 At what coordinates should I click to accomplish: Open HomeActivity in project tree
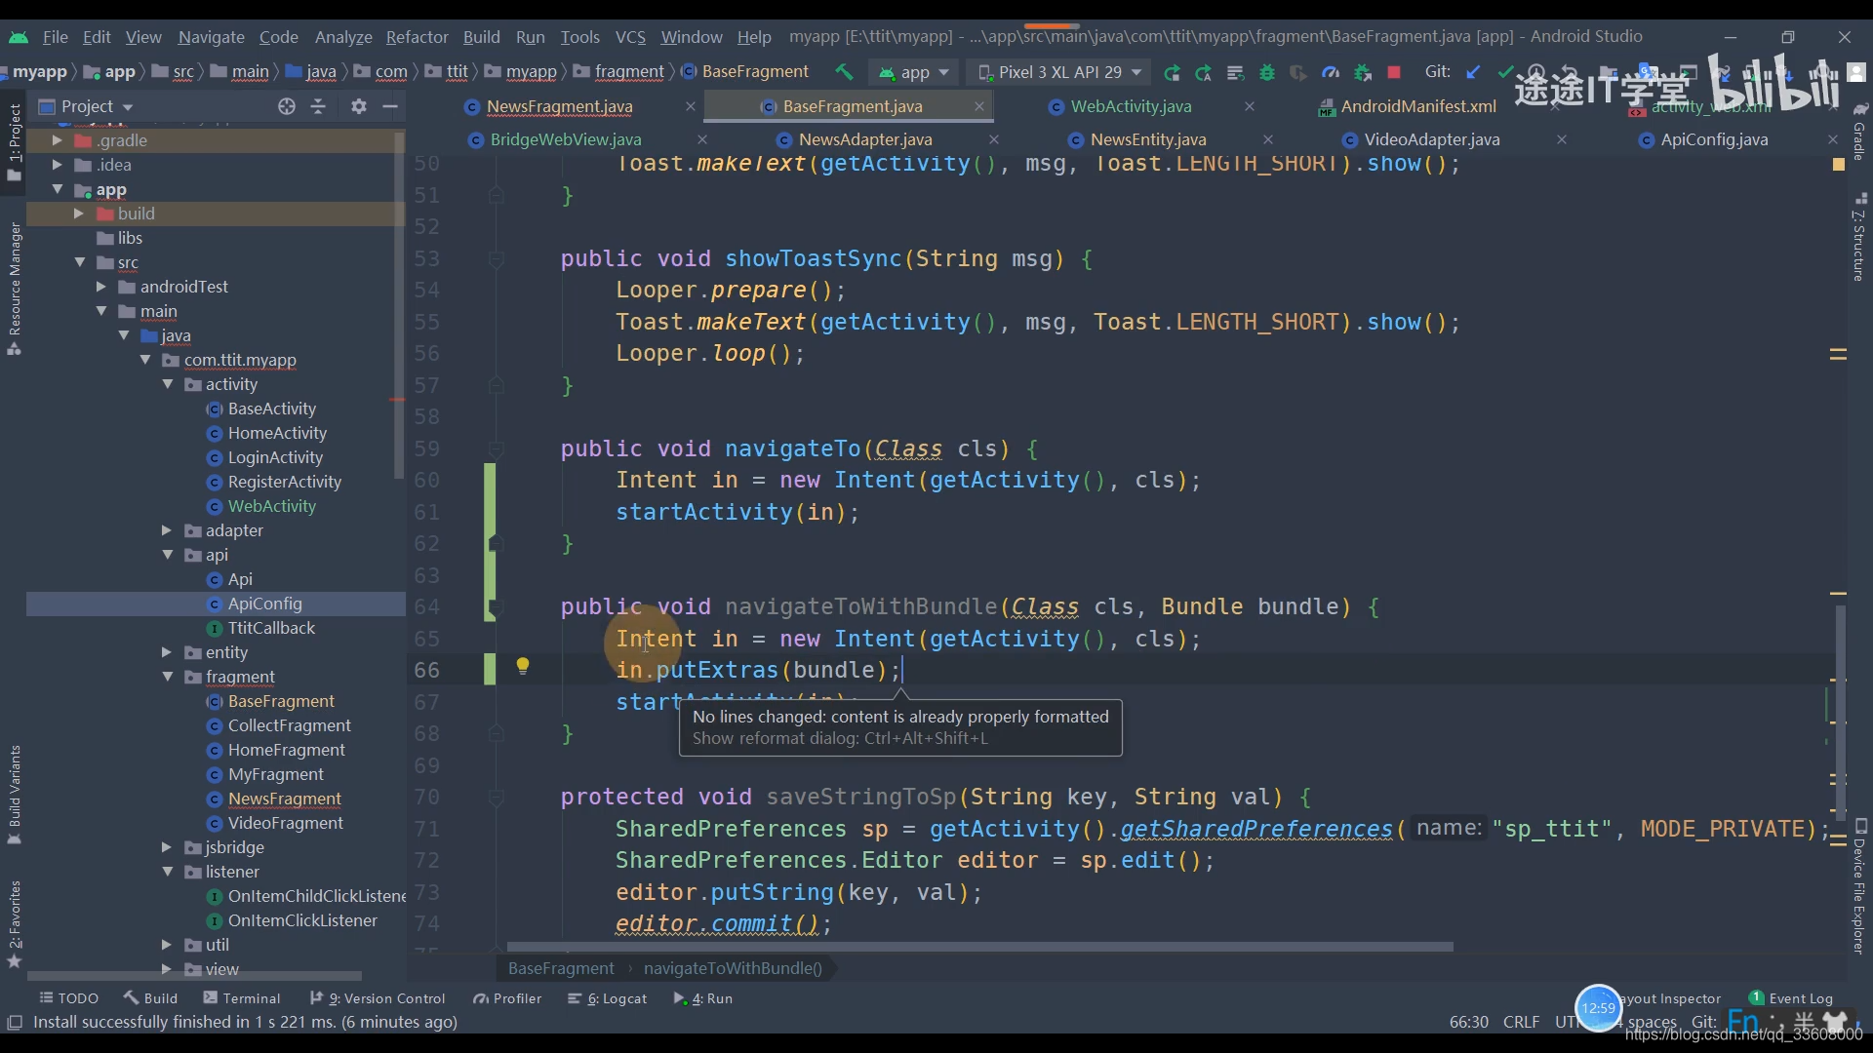[277, 433]
